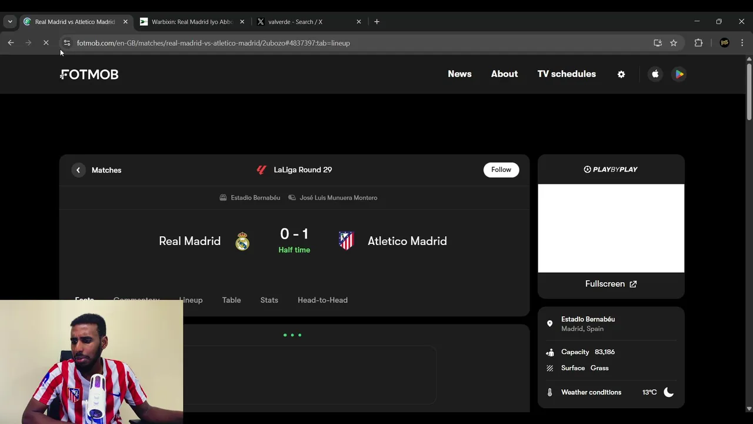The height and width of the screenshot is (424, 753).
Task: Click the 13°C temperature text
Action: (x=649, y=392)
